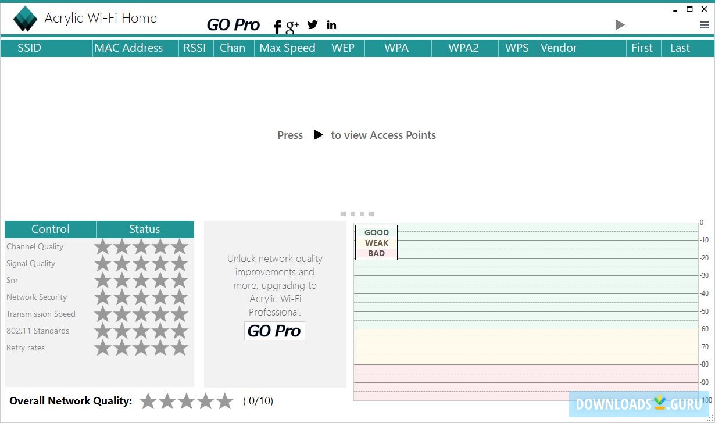
Task: Click the Unlock network quality improvements text
Action: pyautogui.click(x=275, y=285)
